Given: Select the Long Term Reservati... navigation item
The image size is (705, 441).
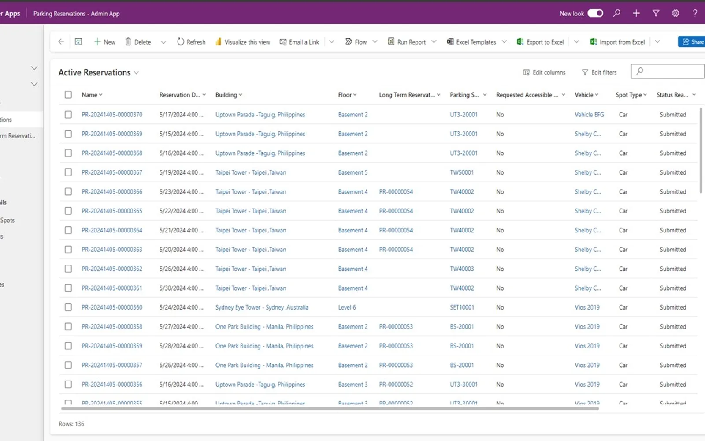Looking at the screenshot, I should pyautogui.click(x=18, y=136).
